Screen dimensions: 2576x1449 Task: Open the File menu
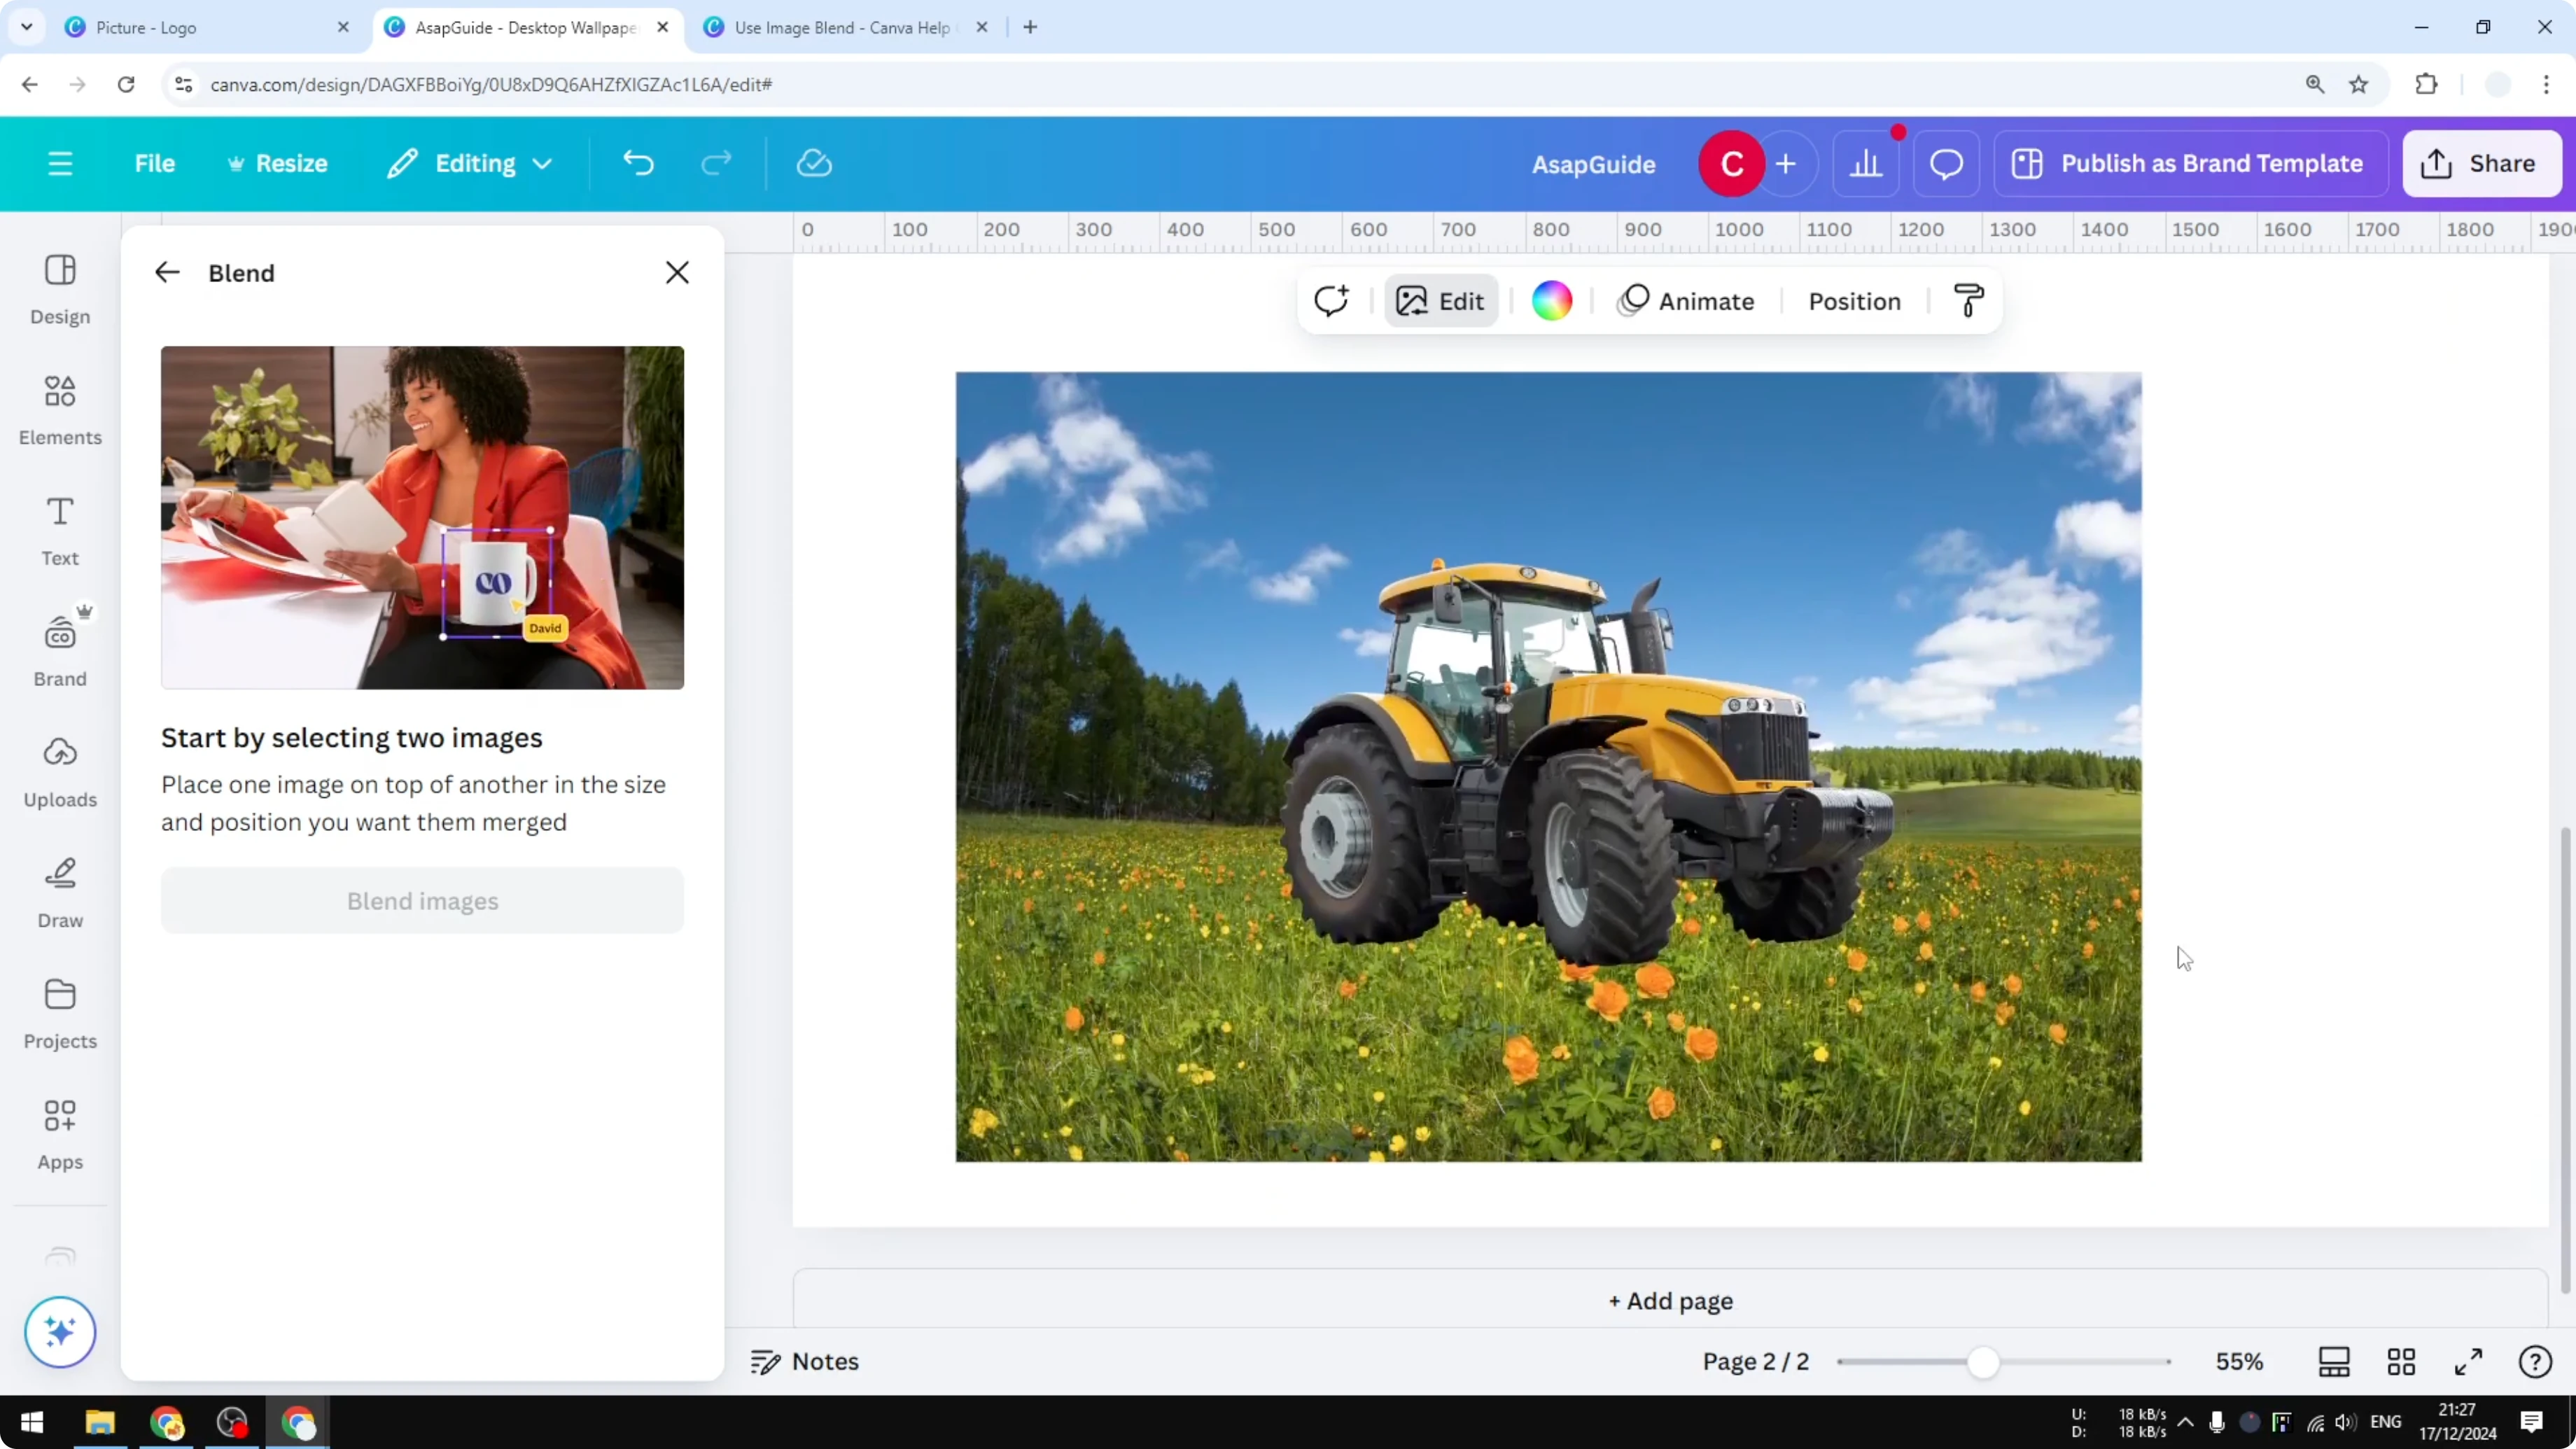(155, 163)
